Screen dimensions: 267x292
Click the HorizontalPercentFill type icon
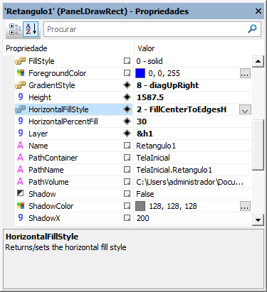coord(21,121)
